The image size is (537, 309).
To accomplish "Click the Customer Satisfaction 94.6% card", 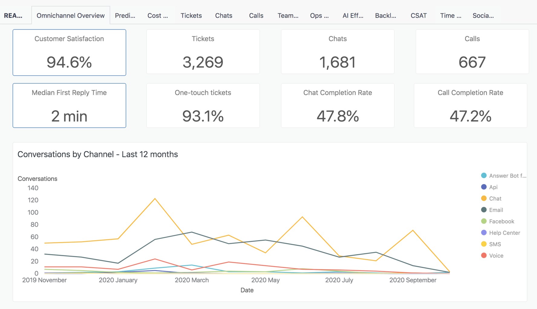I will tap(69, 53).
